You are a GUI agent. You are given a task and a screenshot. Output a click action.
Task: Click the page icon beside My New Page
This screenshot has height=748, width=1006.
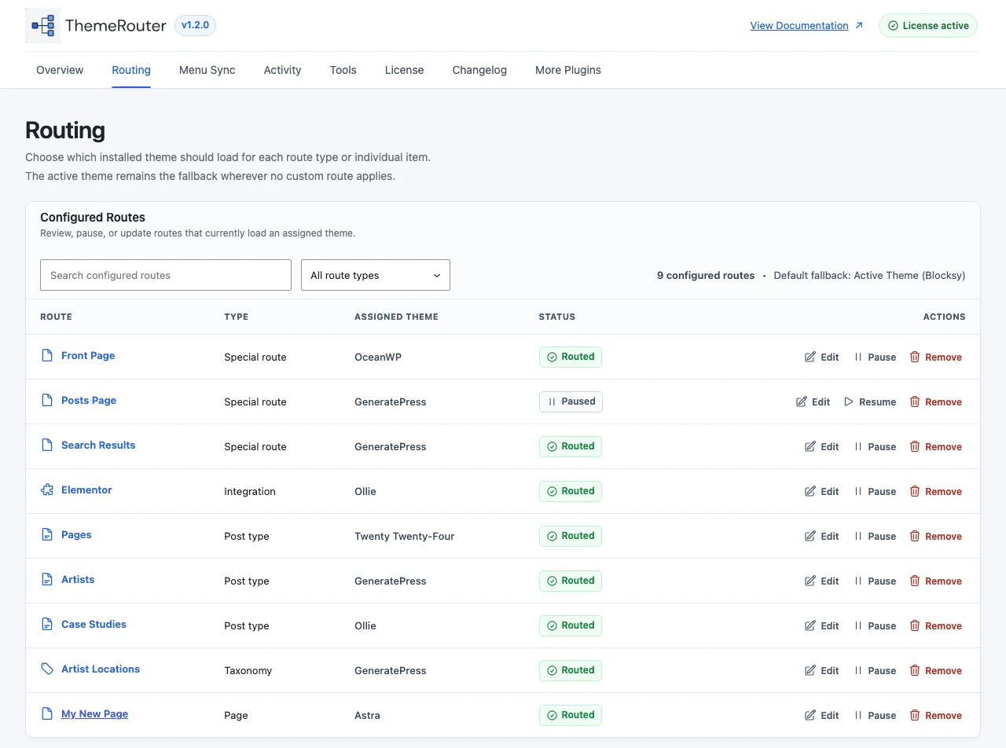pos(47,714)
